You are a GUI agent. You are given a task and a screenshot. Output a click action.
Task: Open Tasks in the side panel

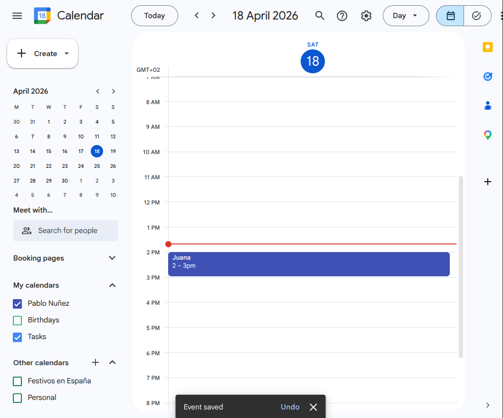coord(487,76)
